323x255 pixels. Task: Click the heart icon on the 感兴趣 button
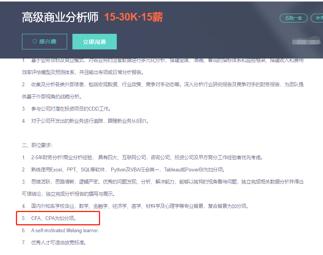coord(34,41)
